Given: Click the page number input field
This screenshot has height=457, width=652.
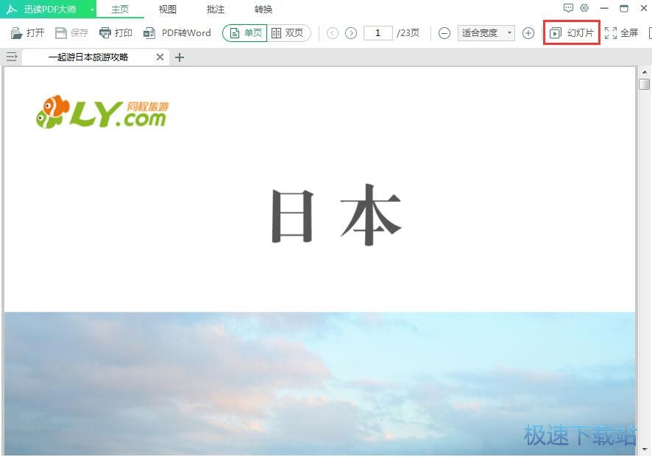Looking at the screenshot, I should [378, 32].
